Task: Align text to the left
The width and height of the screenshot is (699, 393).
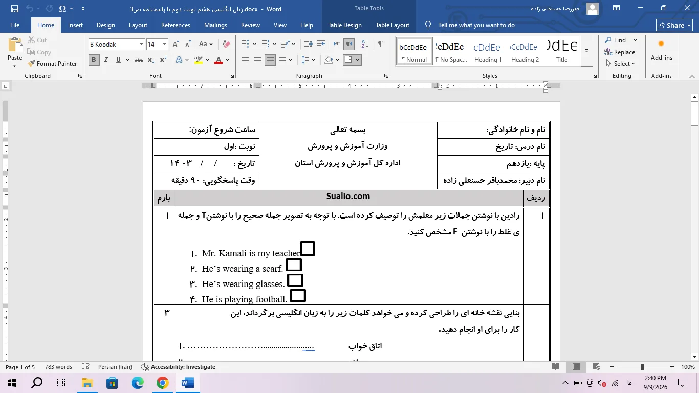Action: click(x=246, y=60)
